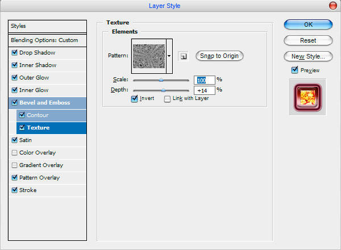The width and height of the screenshot is (341, 250).
Task: Toggle the Inner Shadow checkbox
Action: click(x=15, y=65)
